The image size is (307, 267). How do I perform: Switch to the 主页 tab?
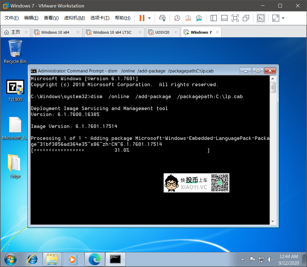pos(16,32)
